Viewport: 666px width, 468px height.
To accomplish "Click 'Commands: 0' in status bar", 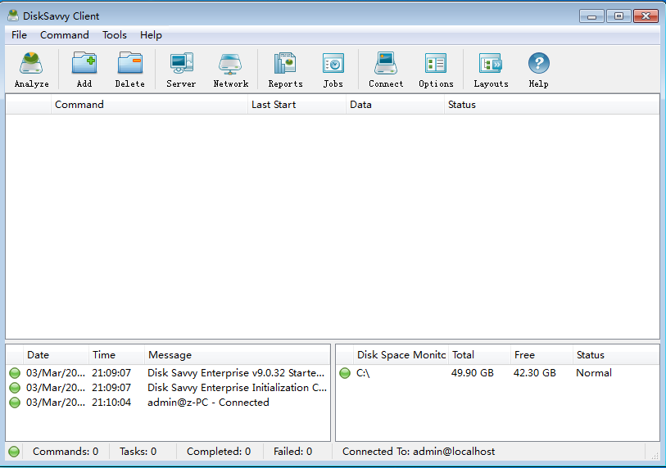I will pyautogui.click(x=66, y=452).
